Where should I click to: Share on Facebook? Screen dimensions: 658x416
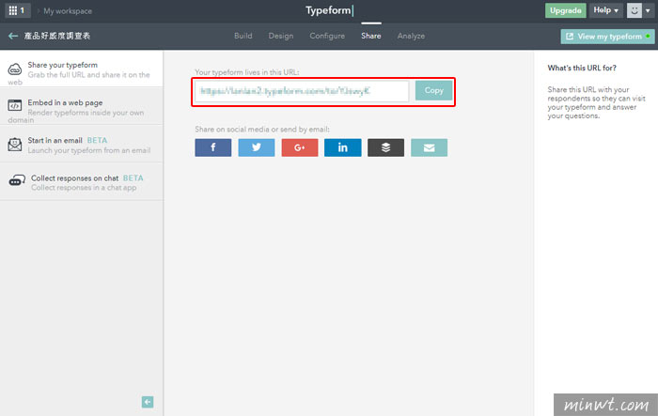pos(213,147)
